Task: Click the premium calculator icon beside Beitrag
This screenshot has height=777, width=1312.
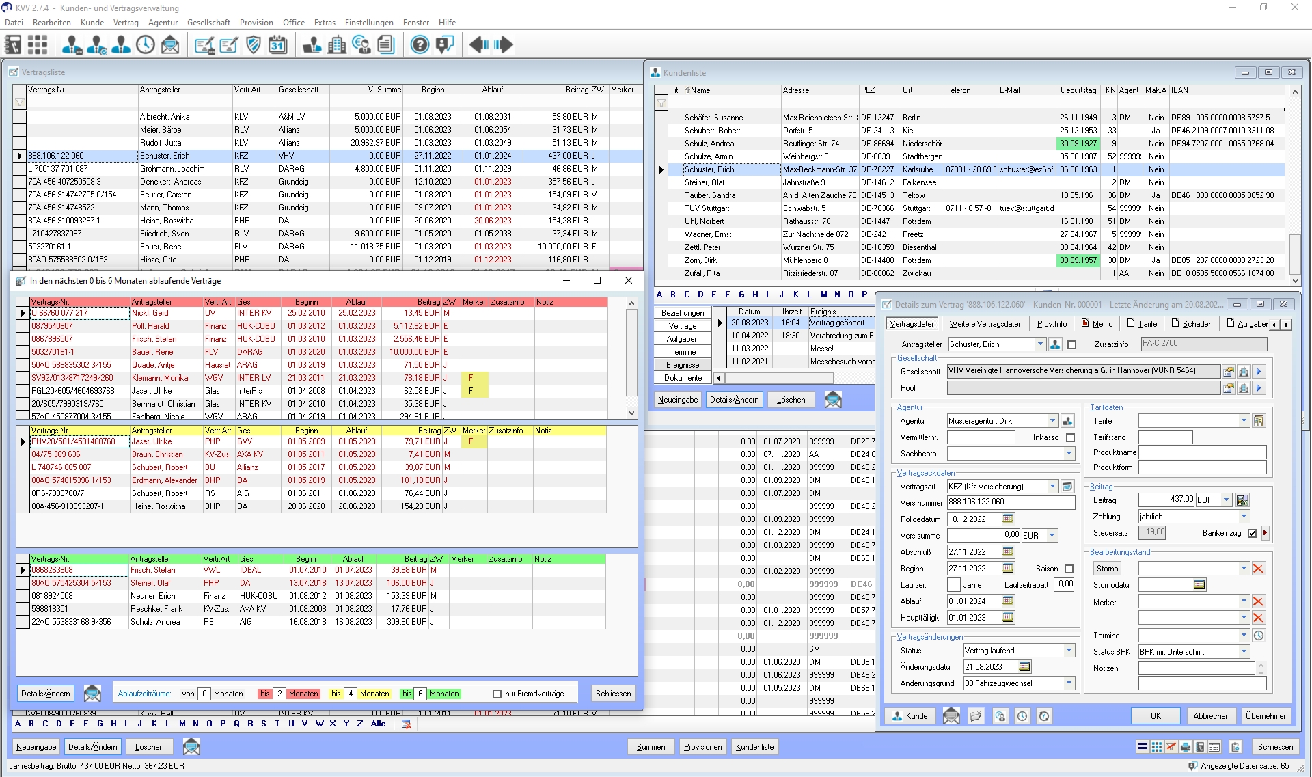Action: click(x=1242, y=500)
